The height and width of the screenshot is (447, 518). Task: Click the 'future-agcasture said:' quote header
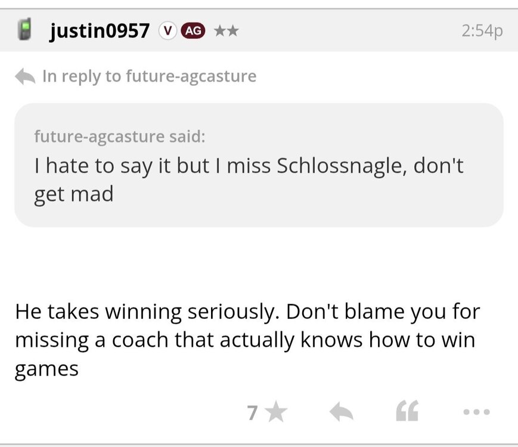(119, 136)
